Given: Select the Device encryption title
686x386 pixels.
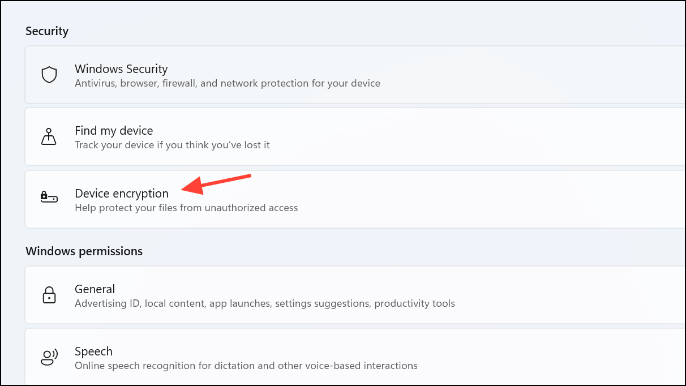Looking at the screenshot, I should (122, 194).
